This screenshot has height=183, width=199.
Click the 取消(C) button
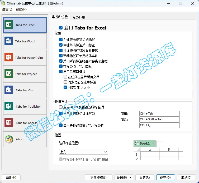pyautogui.click(x=186, y=177)
